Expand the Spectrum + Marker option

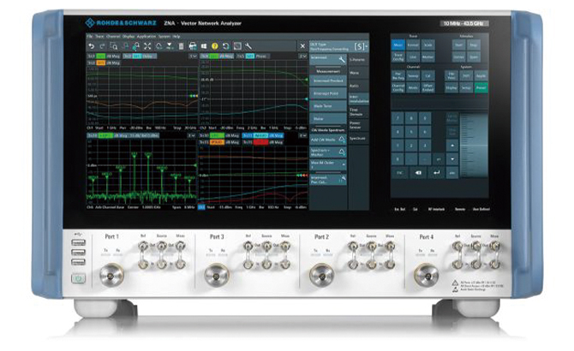coord(328,152)
